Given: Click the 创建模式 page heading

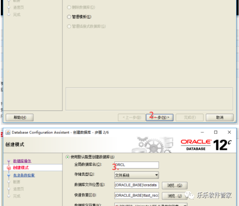Looking at the screenshot, I should [15, 144].
